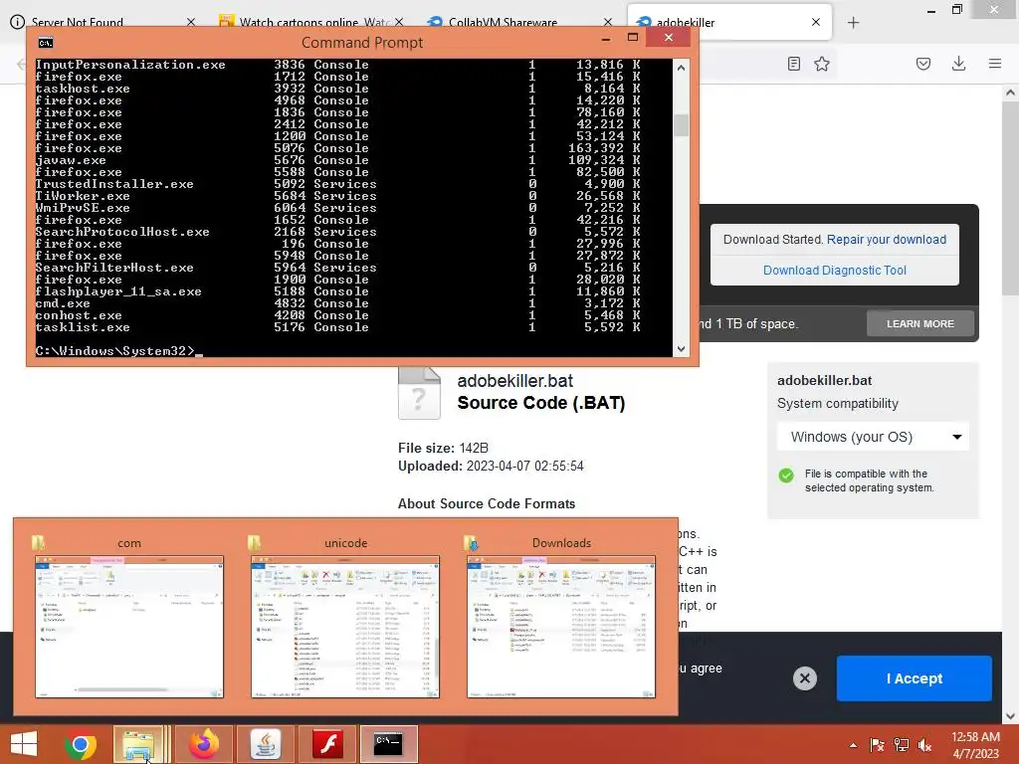Click the network status tray icon
This screenshot has height=764, width=1019.
pyautogui.click(x=902, y=745)
